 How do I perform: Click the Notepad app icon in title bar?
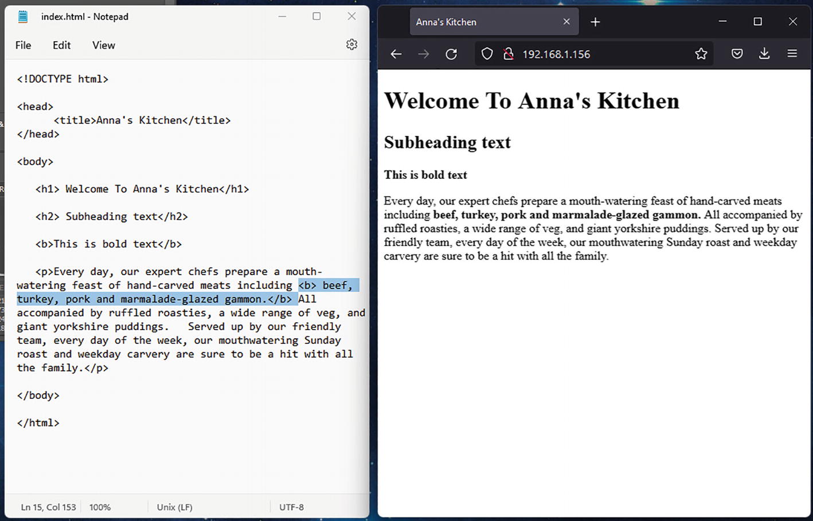coord(23,17)
